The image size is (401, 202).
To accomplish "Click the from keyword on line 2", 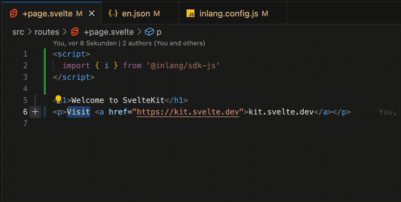I will pyautogui.click(x=132, y=66).
